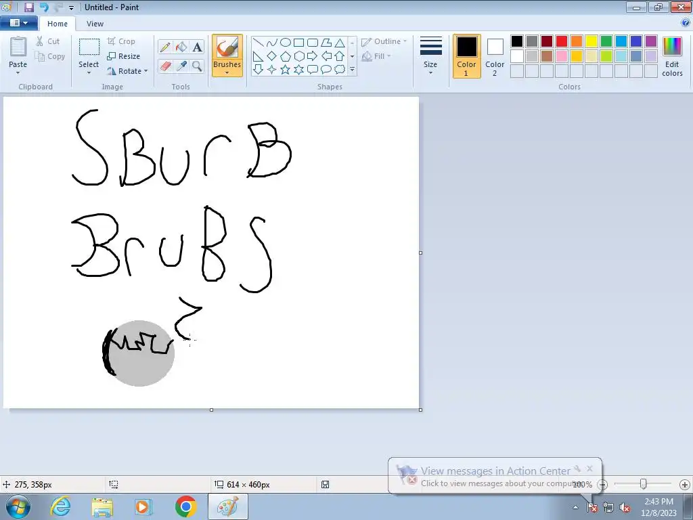
Task: Open the Paste dropdown arrow
Action: click(x=18, y=73)
